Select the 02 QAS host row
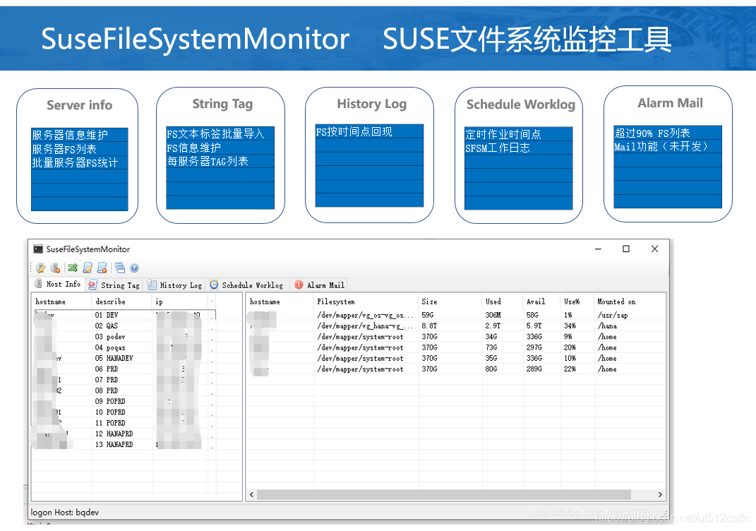This screenshot has height=531, width=756. click(124, 326)
